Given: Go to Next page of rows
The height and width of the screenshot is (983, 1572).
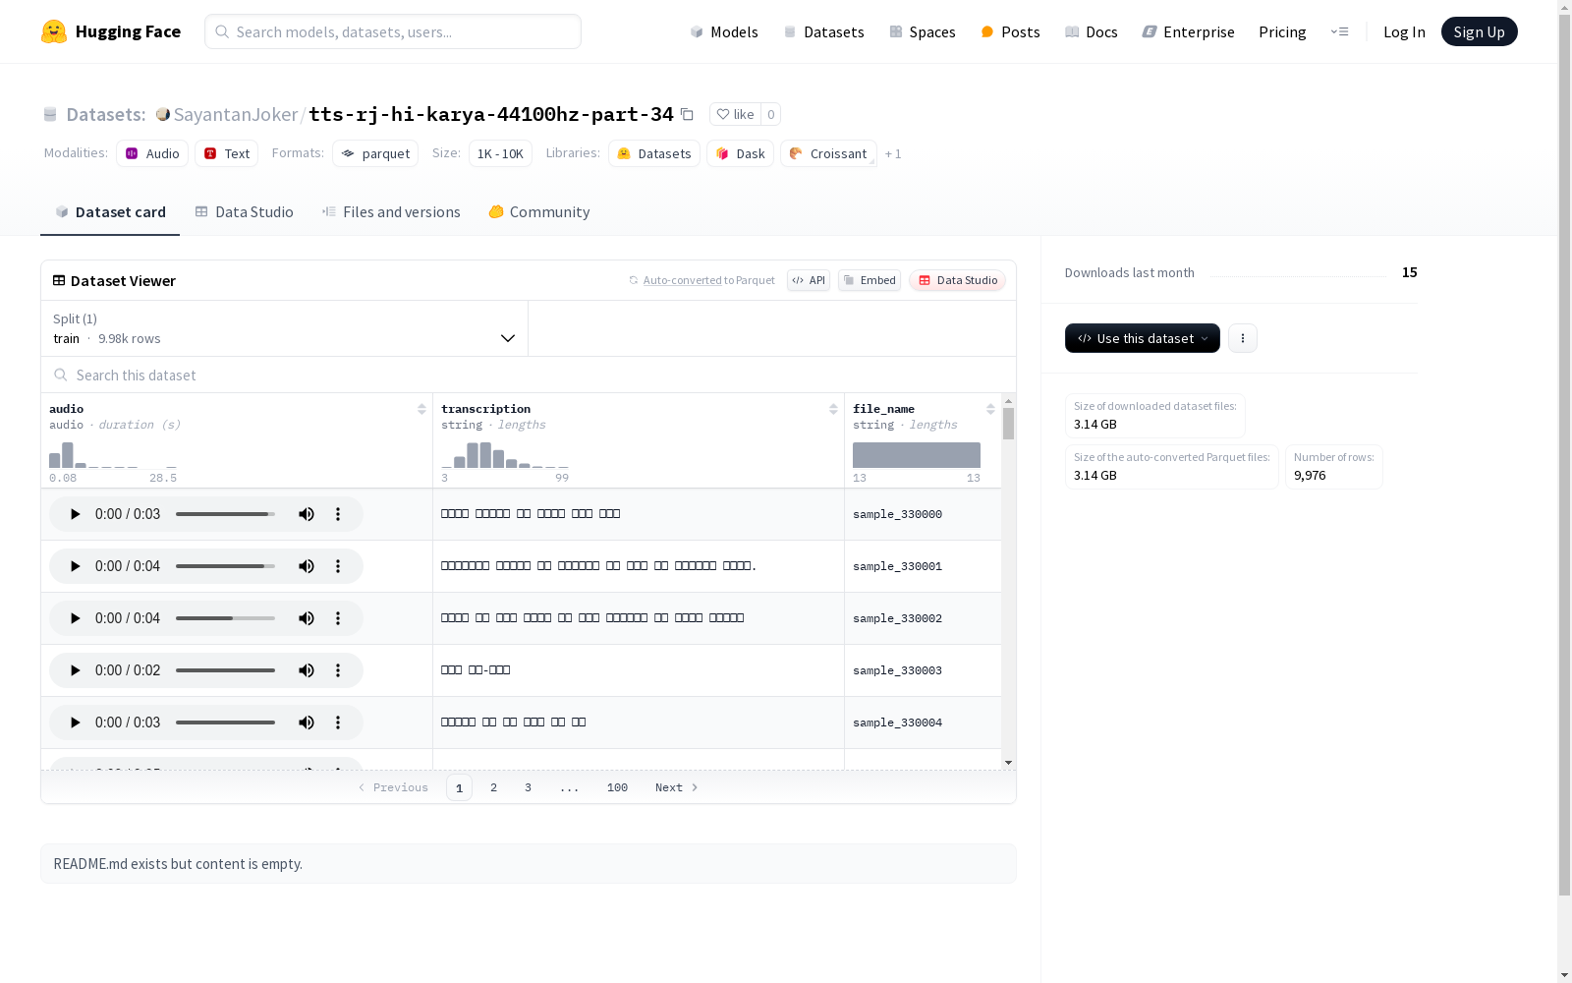Looking at the screenshot, I should click(677, 787).
